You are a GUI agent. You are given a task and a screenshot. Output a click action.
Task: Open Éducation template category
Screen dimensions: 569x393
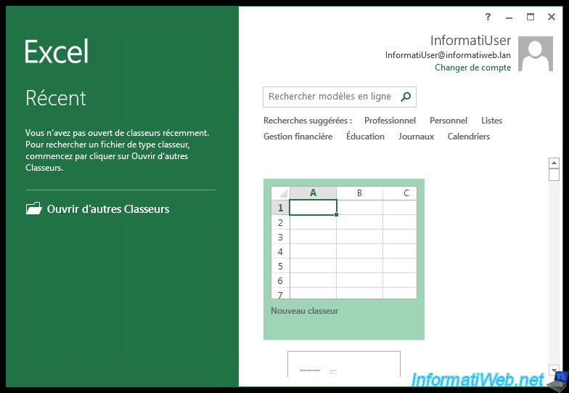365,137
